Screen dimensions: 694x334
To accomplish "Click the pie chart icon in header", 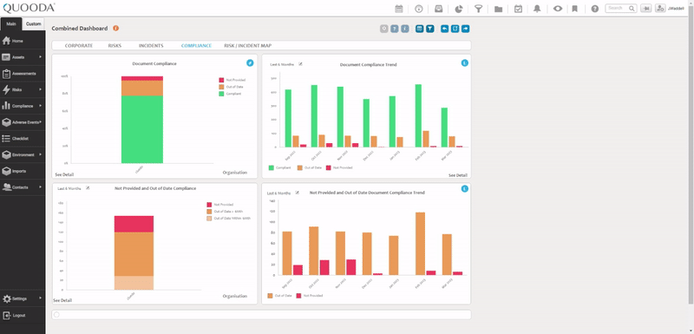I will point(459,9).
